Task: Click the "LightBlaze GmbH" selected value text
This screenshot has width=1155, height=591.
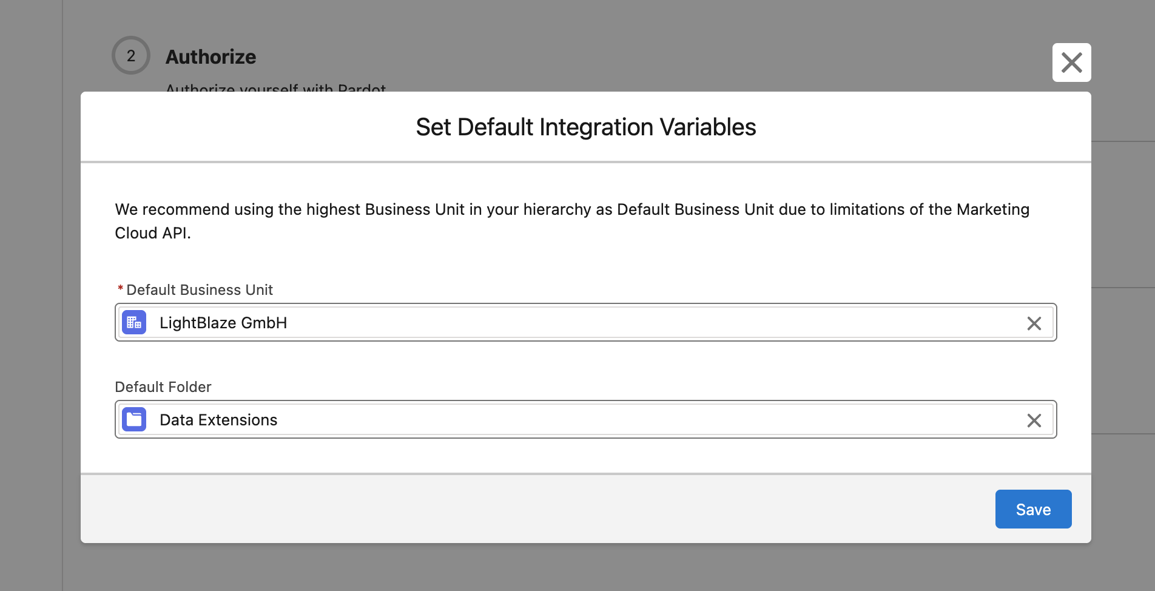Action: click(223, 323)
